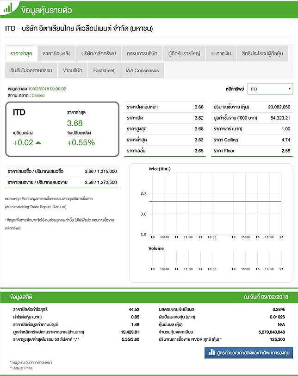Open the Factsheet tab
The width and height of the screenshot is (298, 376).
[104, 70]
